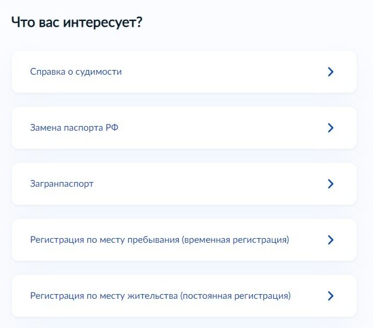Click the chevron arrow in the Загранпаспорт row

click(330, 184)
